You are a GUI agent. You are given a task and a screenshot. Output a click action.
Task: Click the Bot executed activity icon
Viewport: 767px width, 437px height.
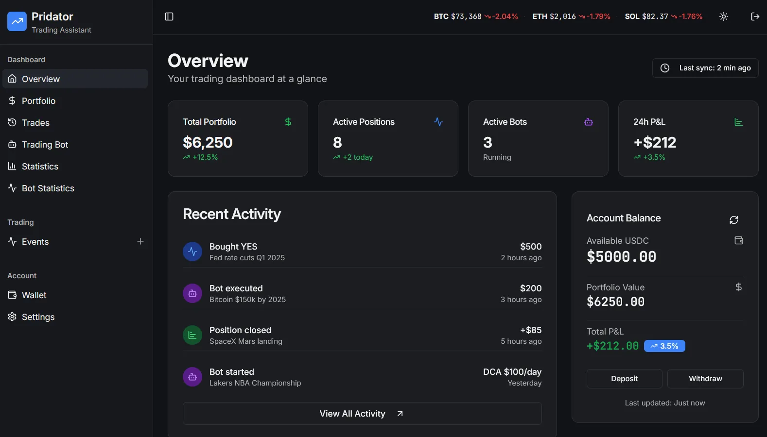pos(192,293)
